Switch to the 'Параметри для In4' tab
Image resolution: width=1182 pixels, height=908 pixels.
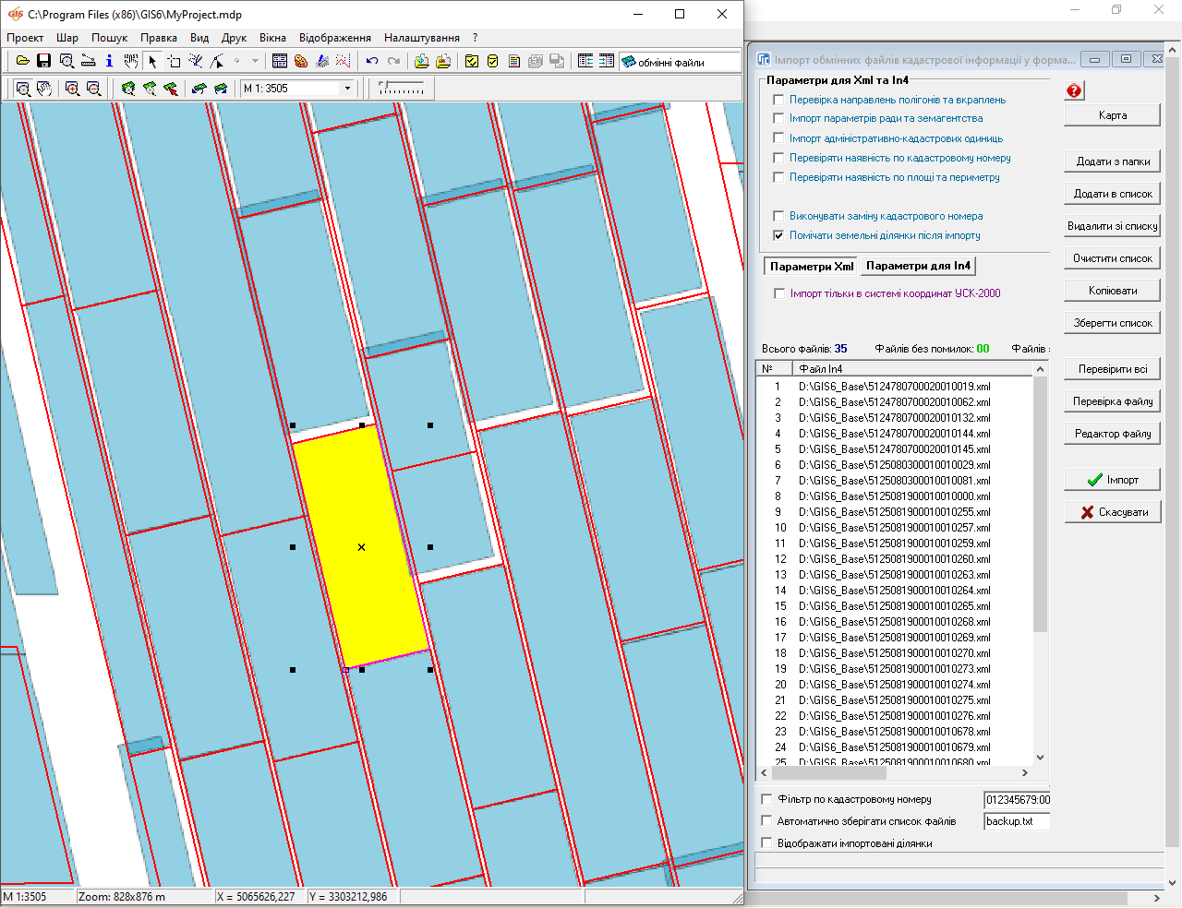[918, 266]
